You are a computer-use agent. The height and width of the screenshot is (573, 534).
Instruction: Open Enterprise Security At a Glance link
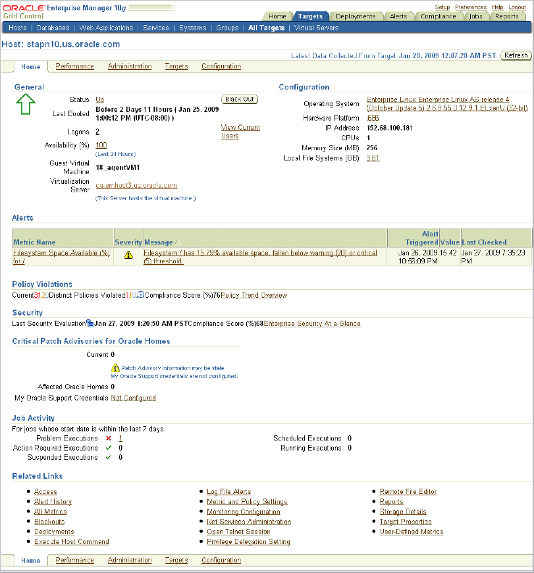pyautogui.click(x=312, y=323)
